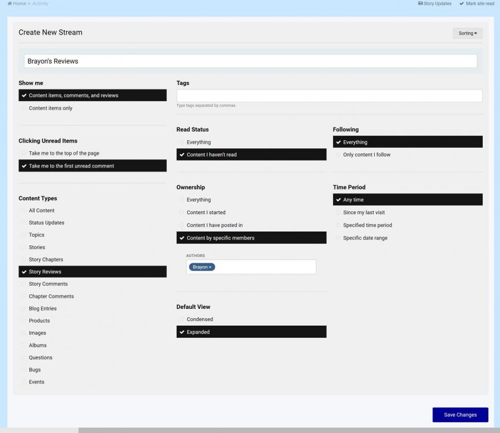Screen dimensions: 500x433
Task: Select Content items only option
Action: point(50,108)
